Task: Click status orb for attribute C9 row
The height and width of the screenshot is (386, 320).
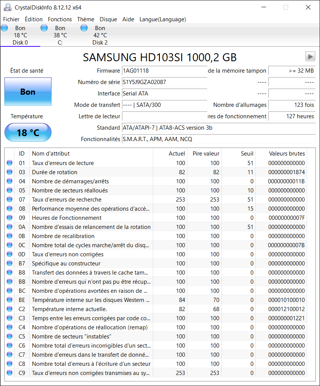Action: (x=10, y=373)
